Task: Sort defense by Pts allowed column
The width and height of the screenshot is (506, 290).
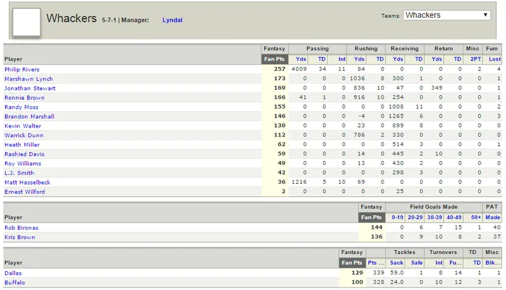Action: click(x=376, y=263)
